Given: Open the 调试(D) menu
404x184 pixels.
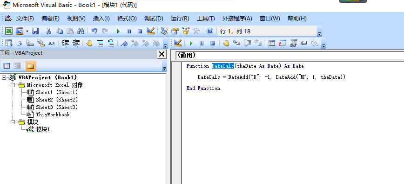Looking at the screenshot, I should [154, 19].
